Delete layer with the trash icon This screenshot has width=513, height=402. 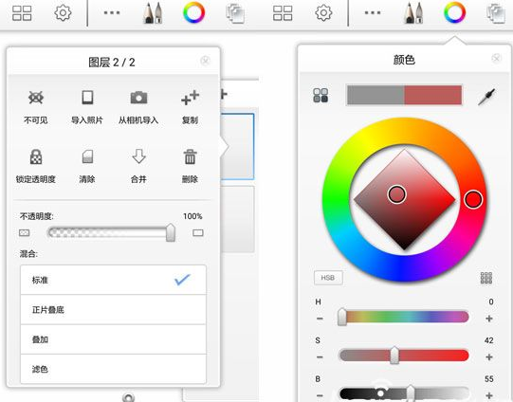coord(190,156)
